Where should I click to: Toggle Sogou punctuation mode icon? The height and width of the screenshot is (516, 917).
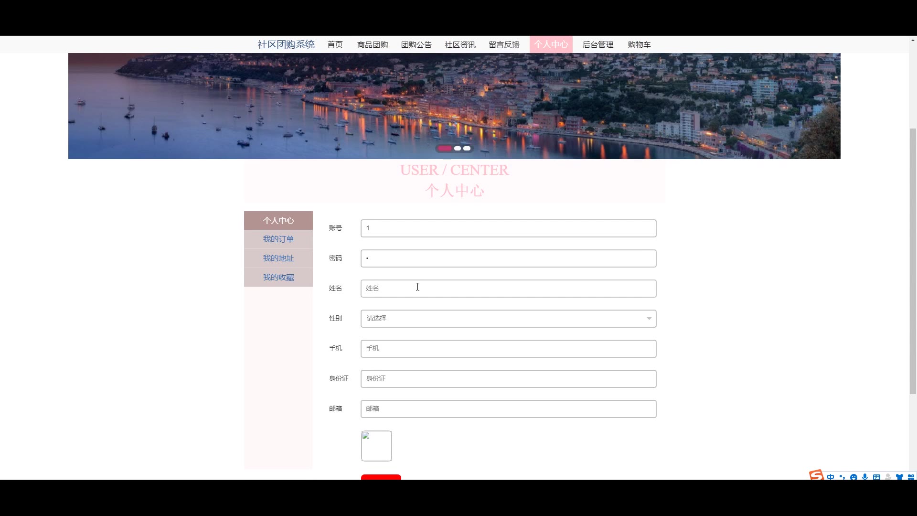click(x=842, y=477)
